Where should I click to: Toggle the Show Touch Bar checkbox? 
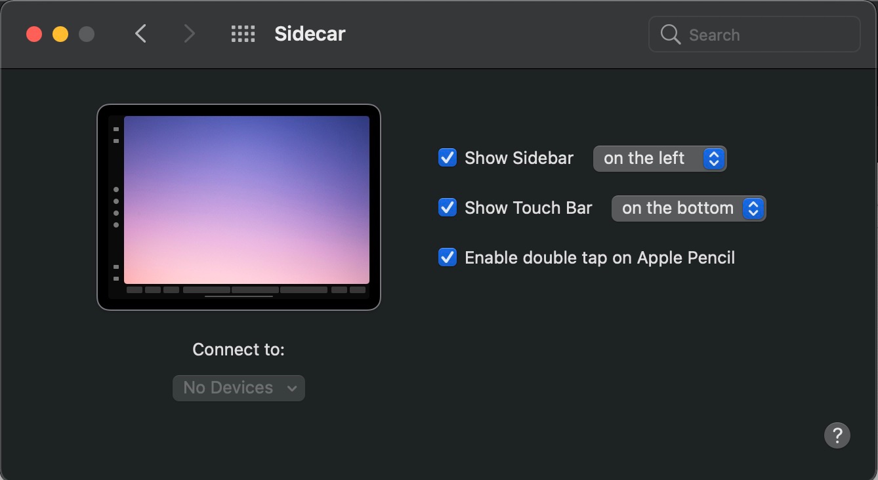tap(447, 207)
